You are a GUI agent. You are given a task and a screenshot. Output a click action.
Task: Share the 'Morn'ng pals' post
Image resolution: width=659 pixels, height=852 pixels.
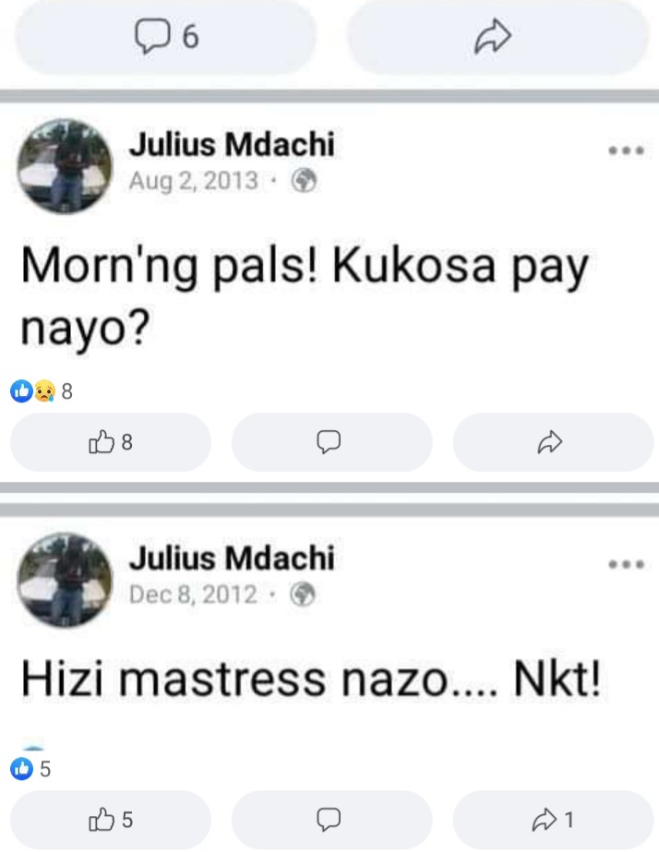pyautogui.click(x=553, y=442)
